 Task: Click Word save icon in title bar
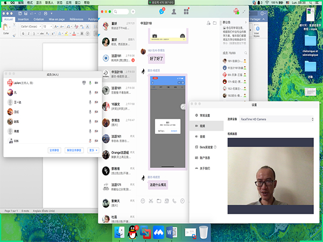(x=26, y=13)
